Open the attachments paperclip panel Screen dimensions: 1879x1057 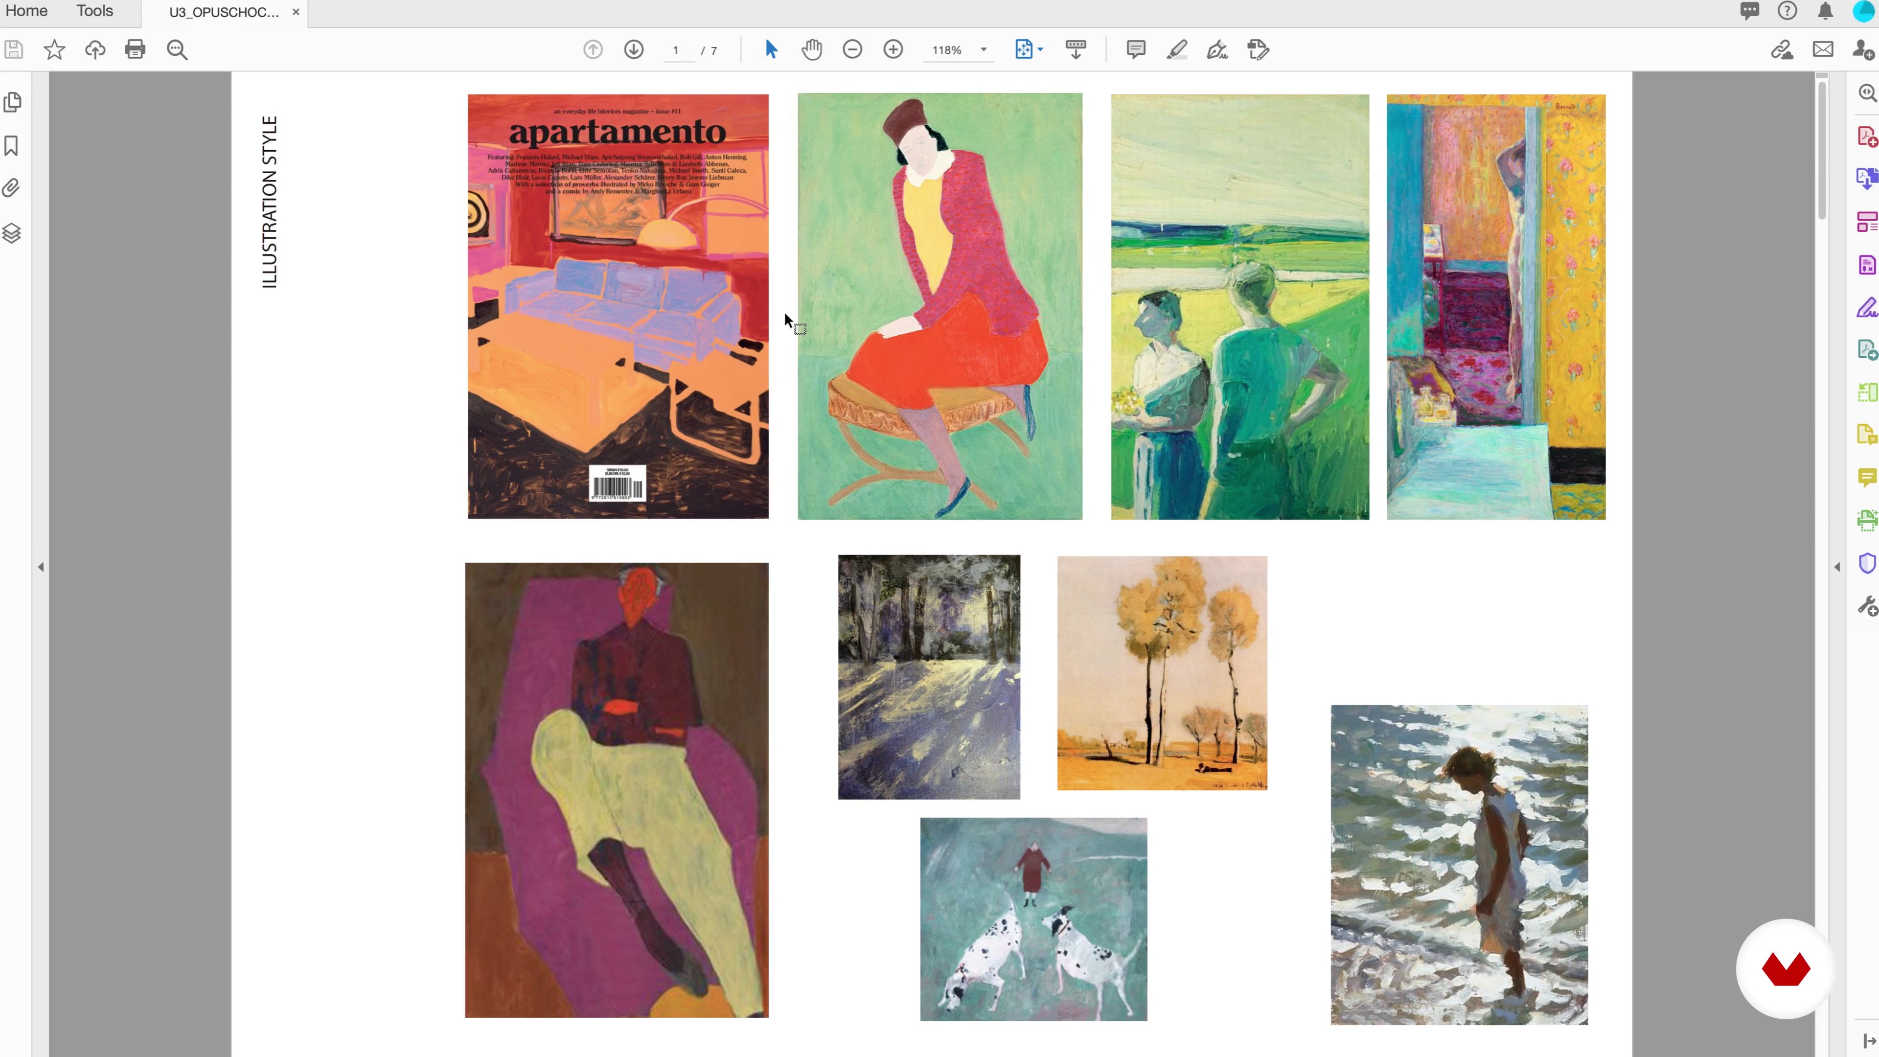tap(11, 189)
